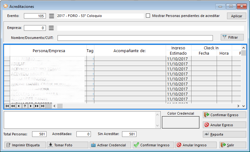Go to previous record in navigator
Screen dimensions: 250x152
pos(19,106)
